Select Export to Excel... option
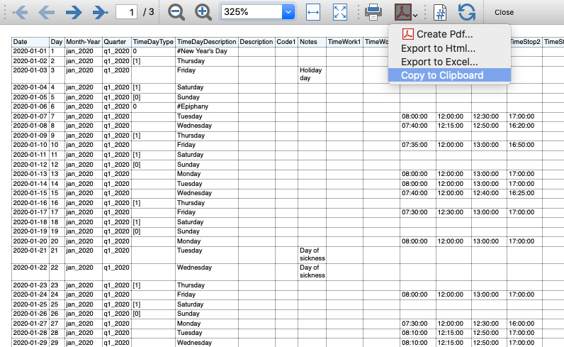Viewport: 564px width, 347px height. (450, 62)
